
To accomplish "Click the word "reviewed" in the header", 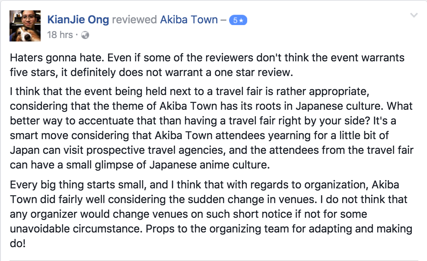I will (134, 20).
